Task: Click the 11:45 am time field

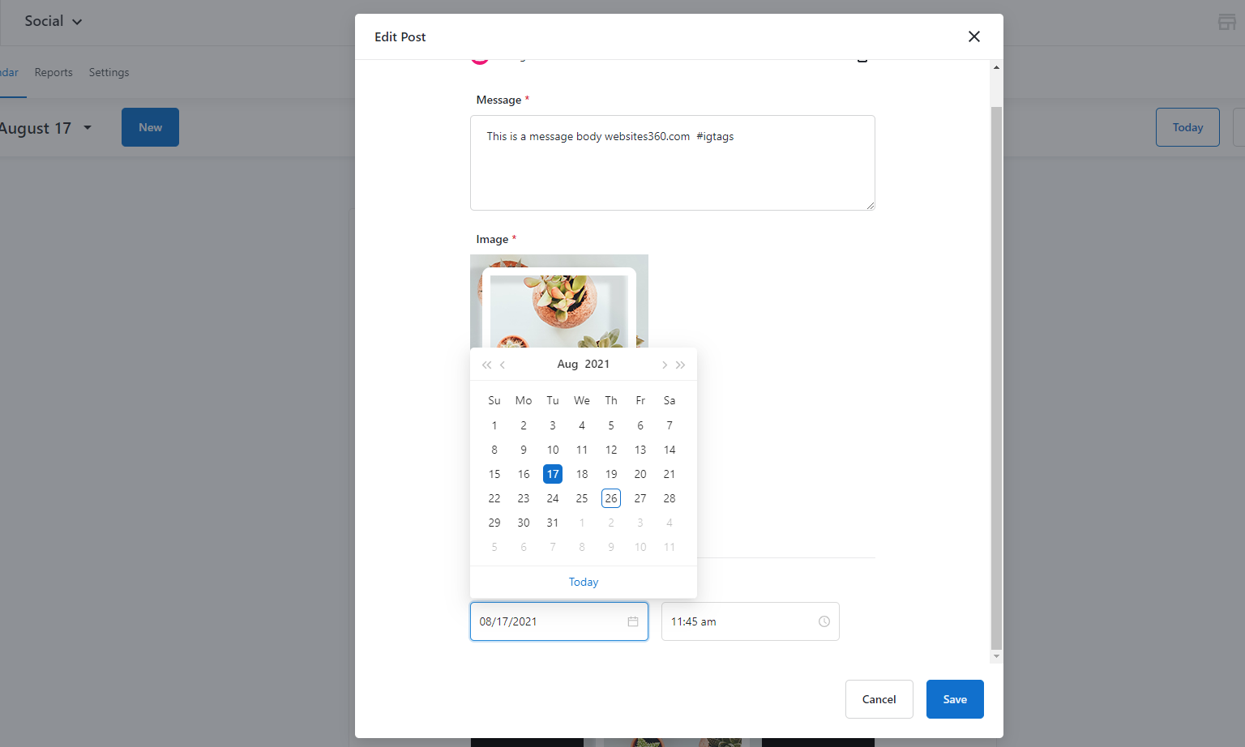Action: point(751,621)
